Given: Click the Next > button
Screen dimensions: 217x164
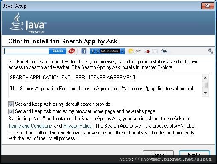Looking at the screenshot, I should pyautogui.click(x=194, y=155).
